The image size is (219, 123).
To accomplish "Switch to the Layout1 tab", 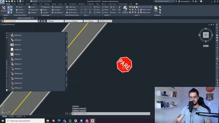I will pyautogui.click(x=11, y=116).
